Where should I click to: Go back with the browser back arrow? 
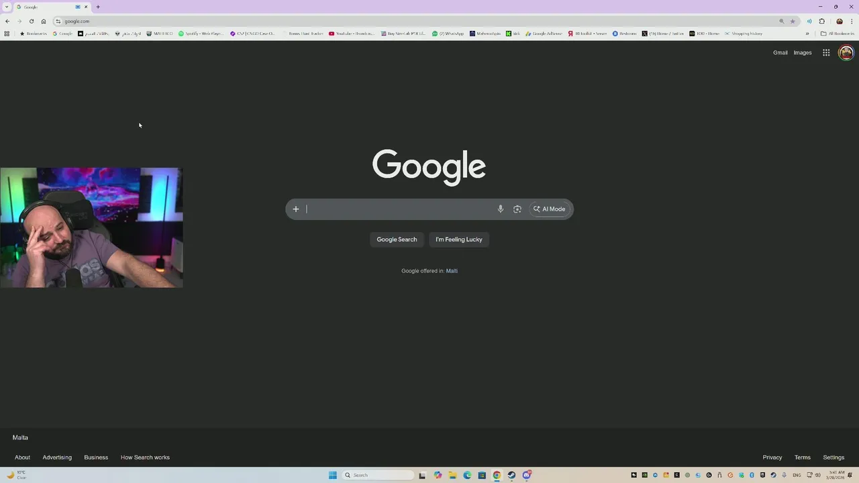[x=7, y=21]
